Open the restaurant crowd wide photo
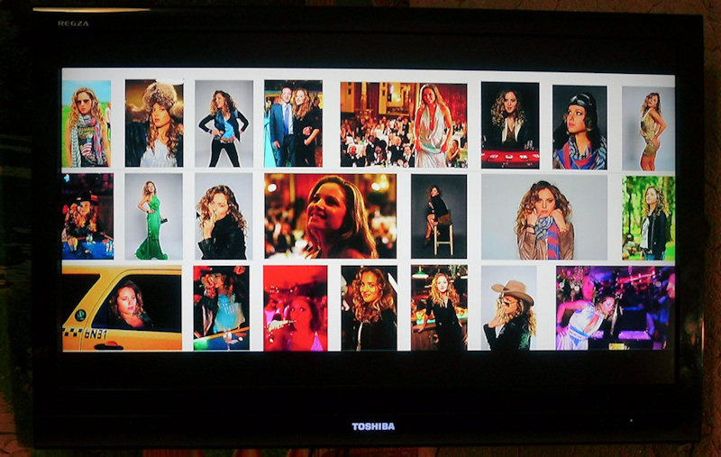 click(x=404, y=125)
